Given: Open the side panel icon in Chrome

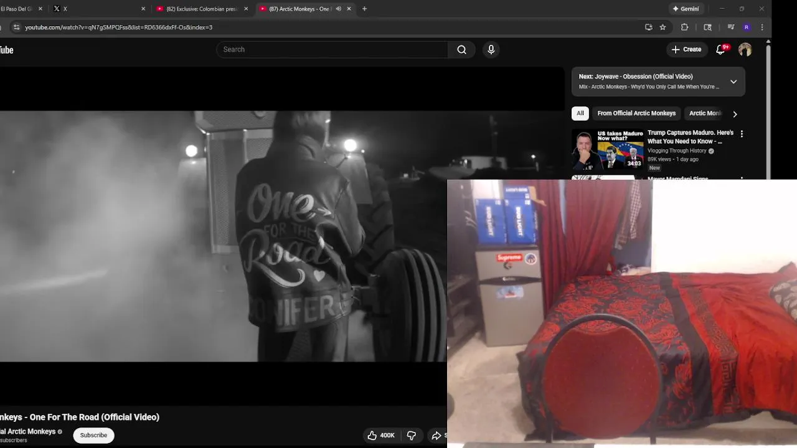Looking at the screenshot, I should coord(707,27).
